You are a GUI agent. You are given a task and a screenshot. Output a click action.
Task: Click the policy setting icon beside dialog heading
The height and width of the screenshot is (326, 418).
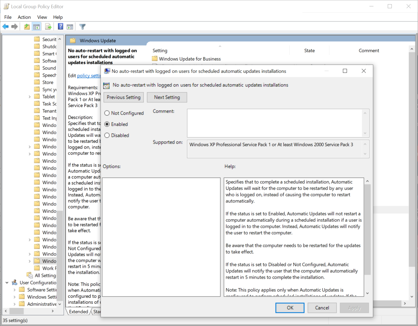coord(106,85)
